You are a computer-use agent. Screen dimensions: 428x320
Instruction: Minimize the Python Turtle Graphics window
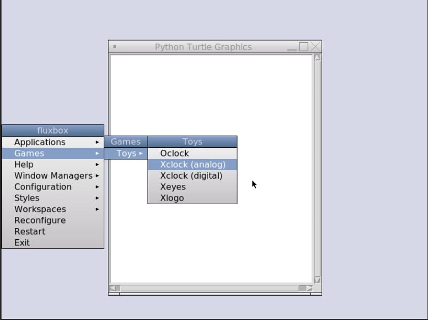click(292, 47)
